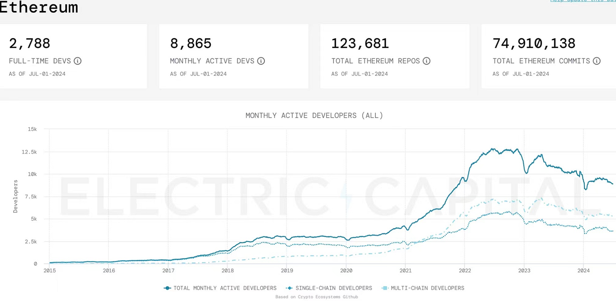This screenshot has height=301, width=616.
Task: Click the 2019 x-axis label
Action: tap(287, 271)
